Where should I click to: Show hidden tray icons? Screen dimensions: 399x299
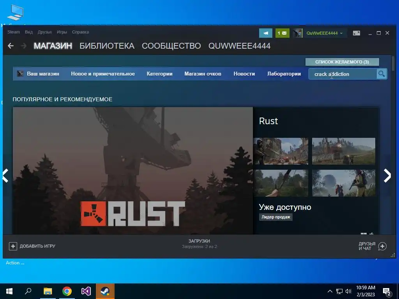click(x=330, y=291)
